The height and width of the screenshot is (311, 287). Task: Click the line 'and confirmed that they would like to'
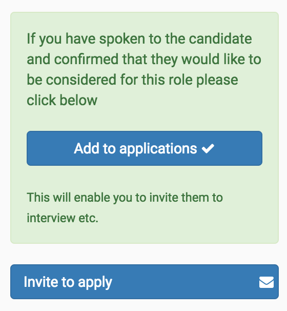tap(144, 60)
